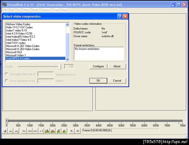The height and width of the screenshot is (145, 189).
Task: Select Microsoft H.261 Video Codec
Action: (x=36, y=46)
